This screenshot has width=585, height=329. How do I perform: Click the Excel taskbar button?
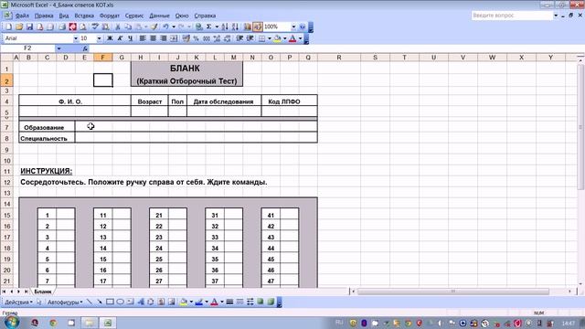point(108,323)
